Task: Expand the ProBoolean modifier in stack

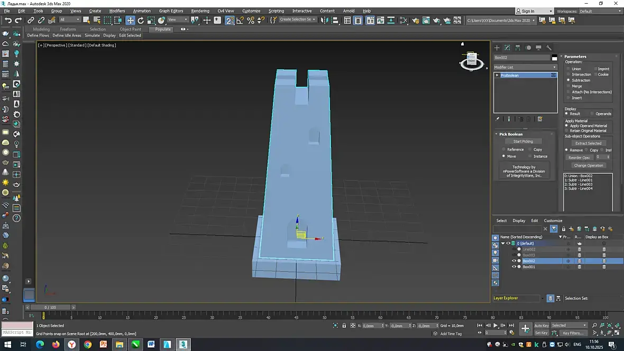Action: coord(497,76)
